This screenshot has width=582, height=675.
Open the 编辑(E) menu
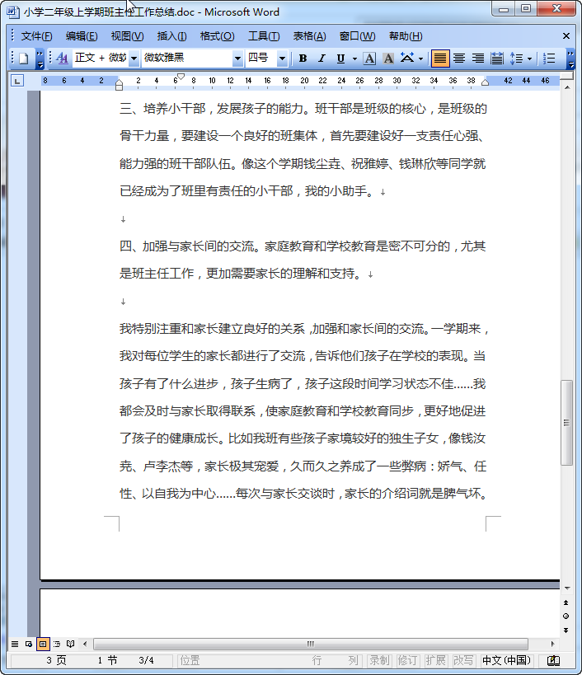point(82,36)
